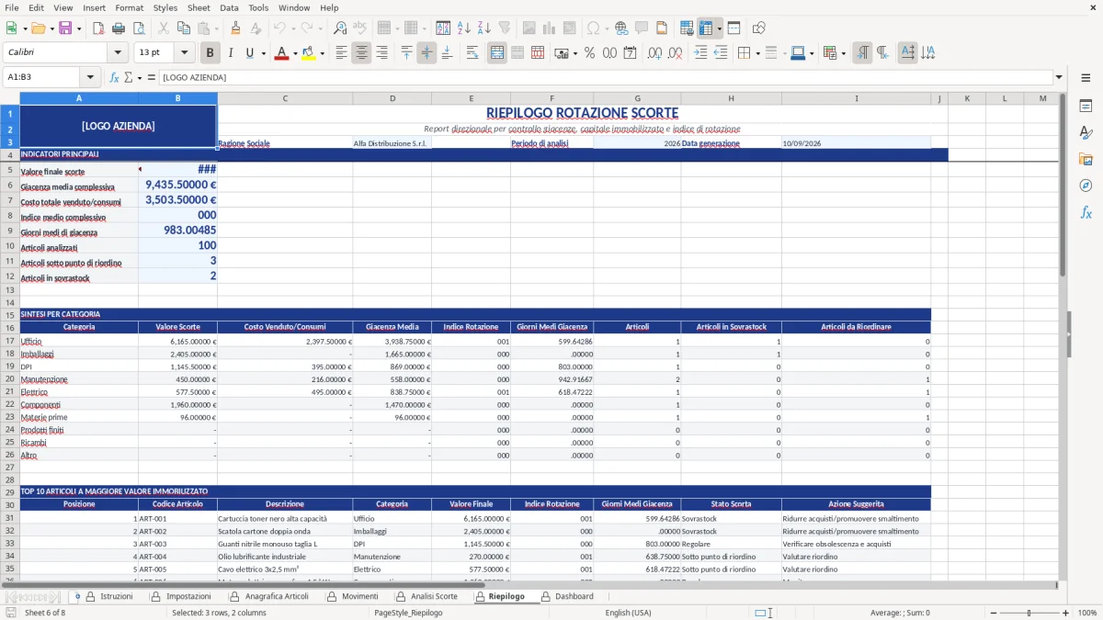Click the Clone formatting paintbrush
The width and height of the screenshot is (1103, 620).
[235, 28]
